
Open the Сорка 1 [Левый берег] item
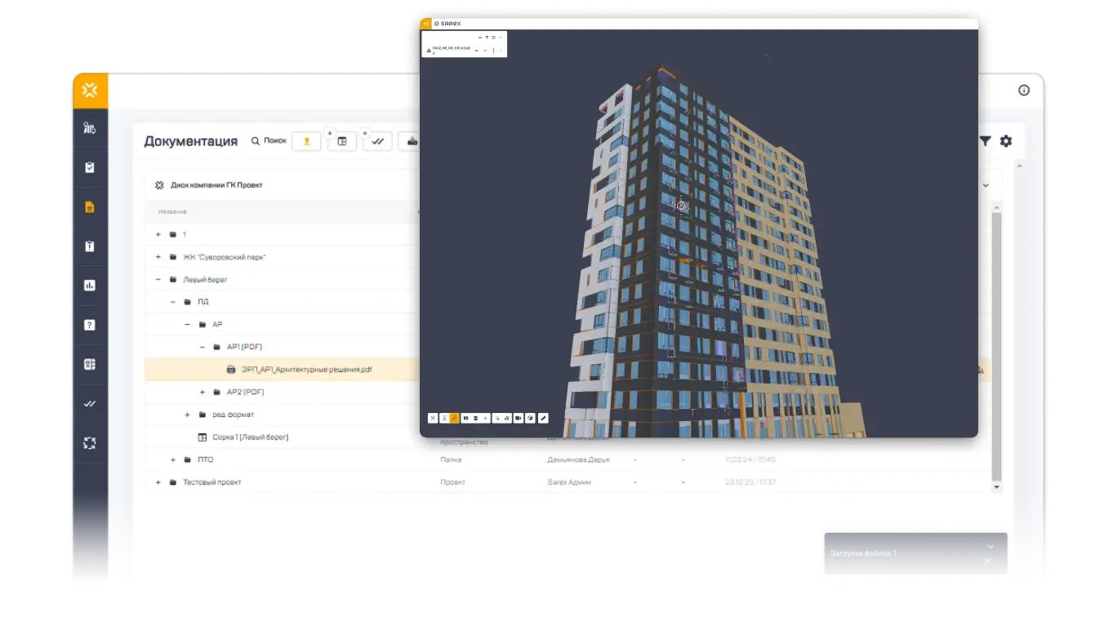[x=250, y=437]
